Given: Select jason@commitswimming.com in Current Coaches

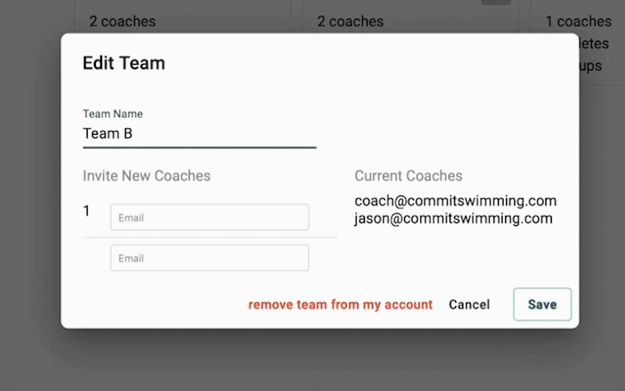Looking at the screenshot, I should click(454, 218).
